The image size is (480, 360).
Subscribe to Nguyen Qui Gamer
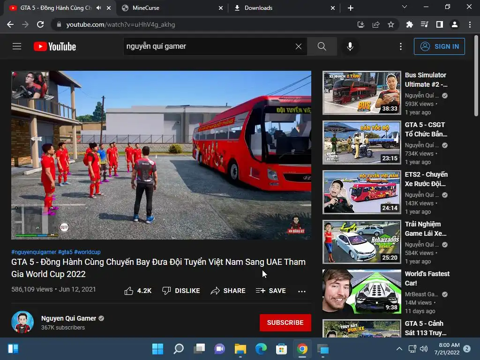[285, 322]
